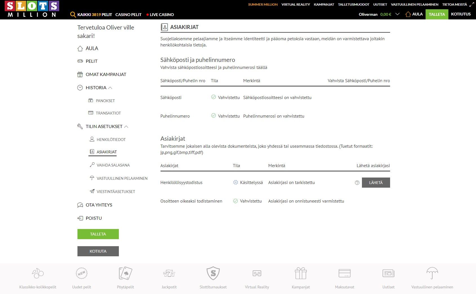
Task: Click the search magnifier icon
Action: 73,15
